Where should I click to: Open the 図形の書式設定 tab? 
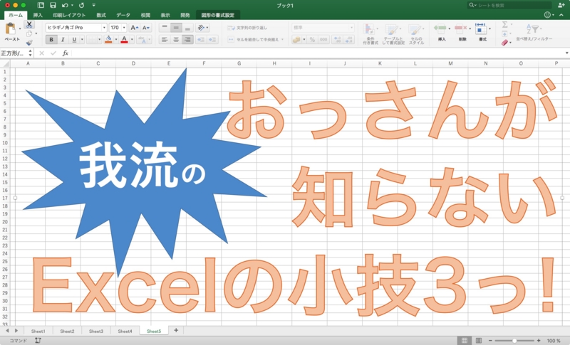pyautogui.click(x=218, y=15)
